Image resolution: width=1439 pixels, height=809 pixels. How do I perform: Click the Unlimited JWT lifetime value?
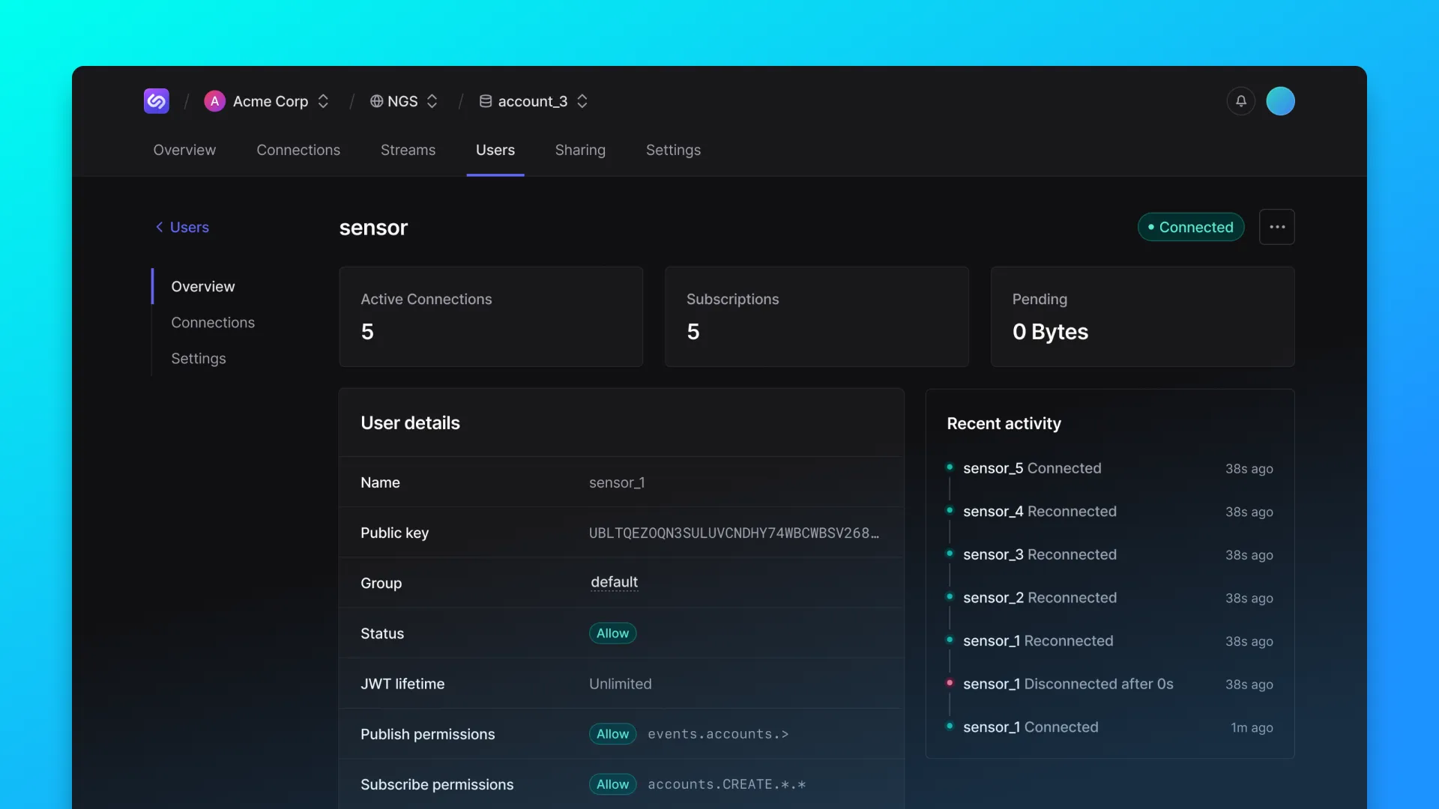click(x=620, y=684)
